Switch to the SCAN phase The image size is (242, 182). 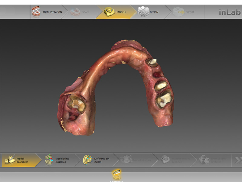tap(85, 12)
